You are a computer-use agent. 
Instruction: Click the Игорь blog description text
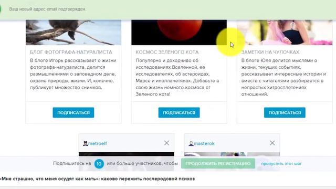tap(73, 74)
